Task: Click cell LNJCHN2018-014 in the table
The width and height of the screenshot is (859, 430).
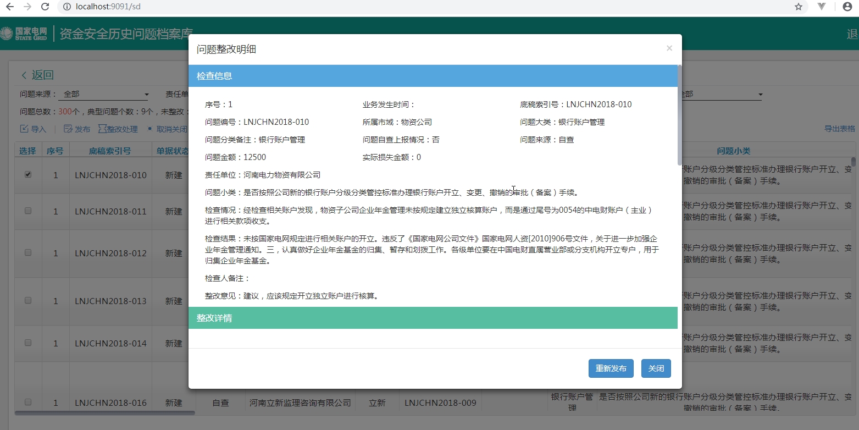Action: [x=110, y=344]
